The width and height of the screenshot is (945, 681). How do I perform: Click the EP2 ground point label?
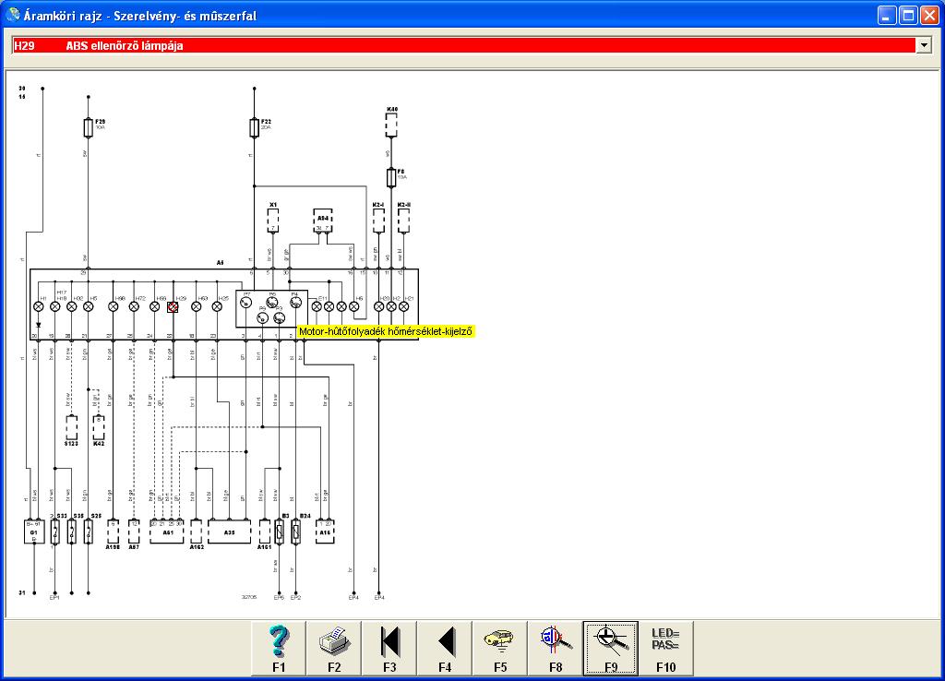295,598
